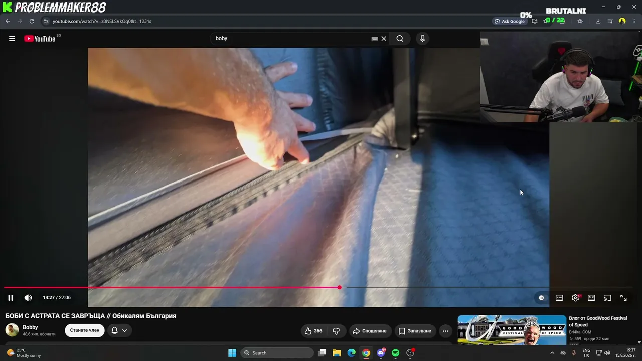Screen dimensions: 642x361
Task: Open the on-screen keyboard in search box
Action: tap(374, 39)
